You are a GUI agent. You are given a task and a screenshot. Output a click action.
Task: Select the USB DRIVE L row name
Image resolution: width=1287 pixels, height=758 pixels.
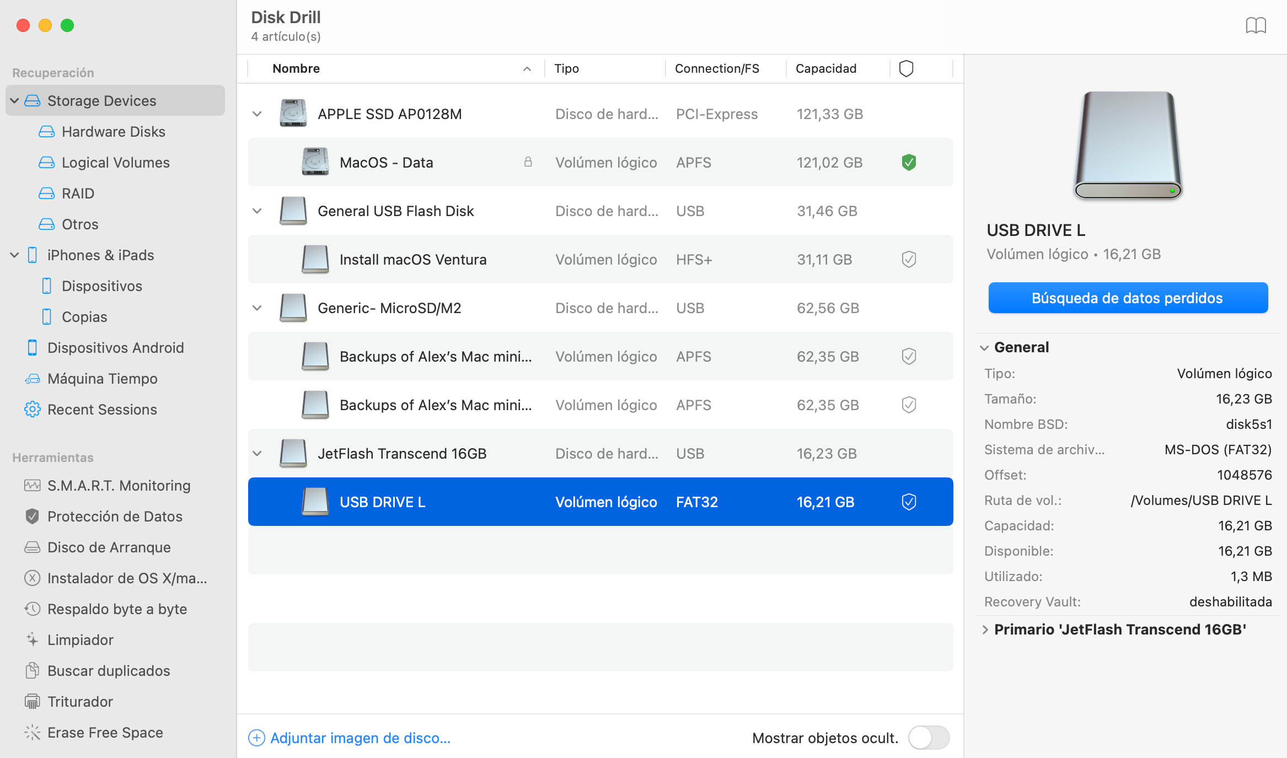click(382, 502)
